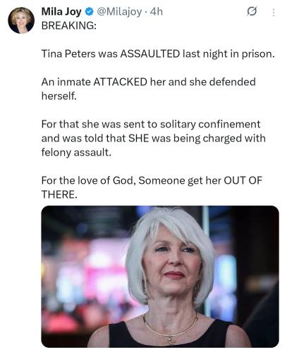Open the @Milajoy handle link
This screenshot has width=287, height=352.
(x=119, y=12)
